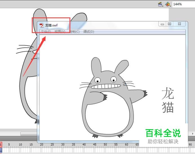Viewport: 195px width, 154px height.
Task: Open the Edit Scene clapperboard icon
Action: pos(161,4)
